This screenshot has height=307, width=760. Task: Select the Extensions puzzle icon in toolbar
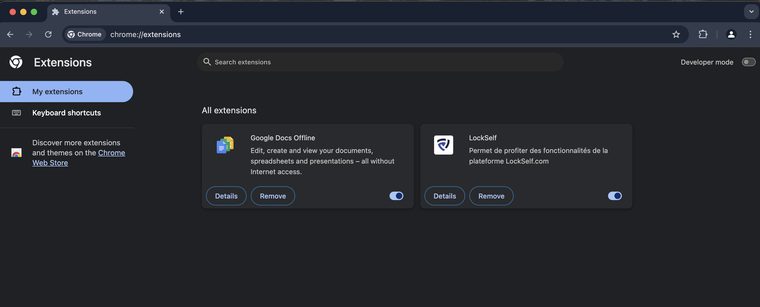703,34
